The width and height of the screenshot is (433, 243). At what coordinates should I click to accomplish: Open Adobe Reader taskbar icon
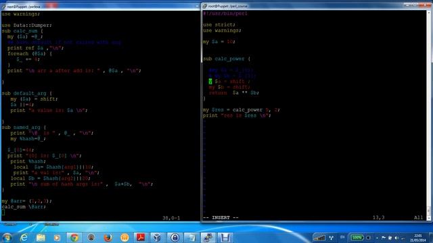141,238
